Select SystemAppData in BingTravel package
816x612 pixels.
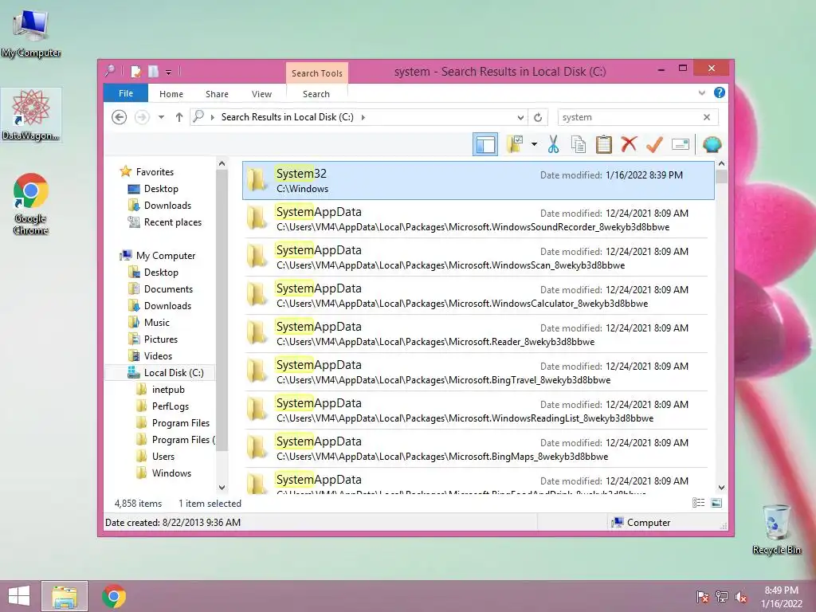pos(477,371)
